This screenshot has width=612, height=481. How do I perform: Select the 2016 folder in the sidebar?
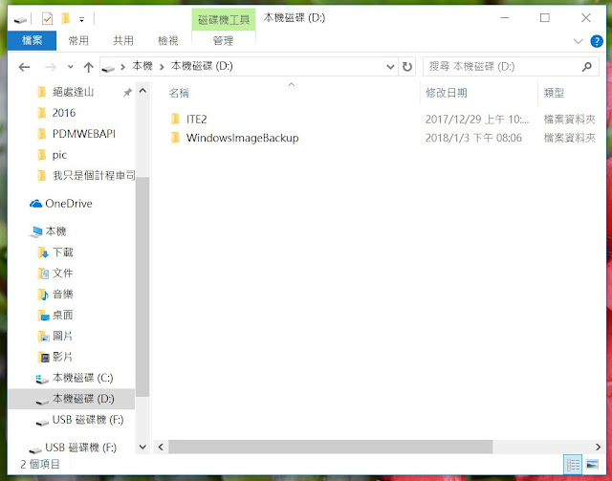64,113
